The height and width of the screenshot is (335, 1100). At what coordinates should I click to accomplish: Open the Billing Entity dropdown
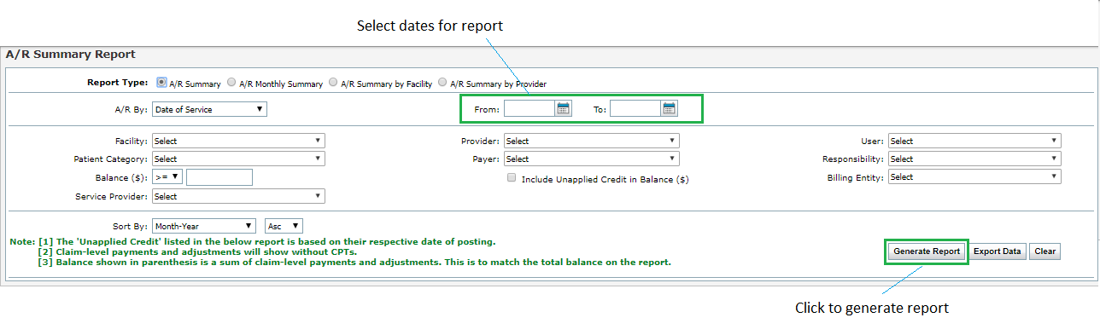(x=974, y=177)
